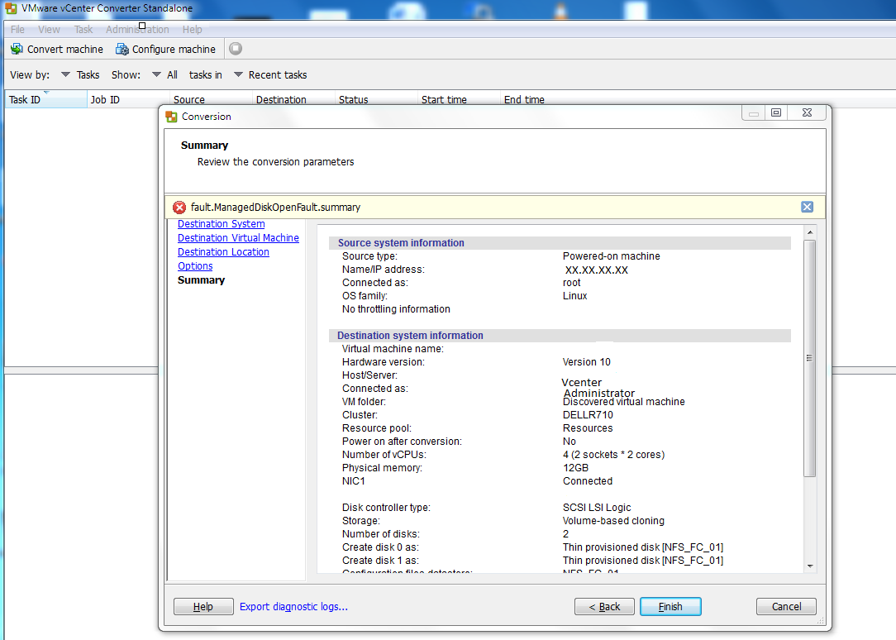Viewport: 896px width, 640px height.
Task: Close the Conversion dialog window
Action: 807,112
